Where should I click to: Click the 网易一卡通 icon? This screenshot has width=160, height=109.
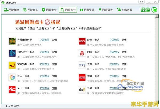(82, 53)
